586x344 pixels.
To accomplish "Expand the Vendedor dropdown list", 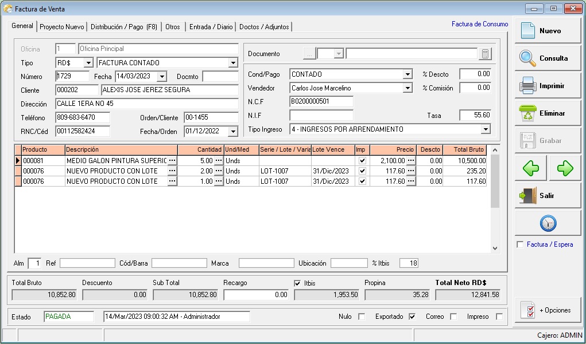I will (408, 88).
